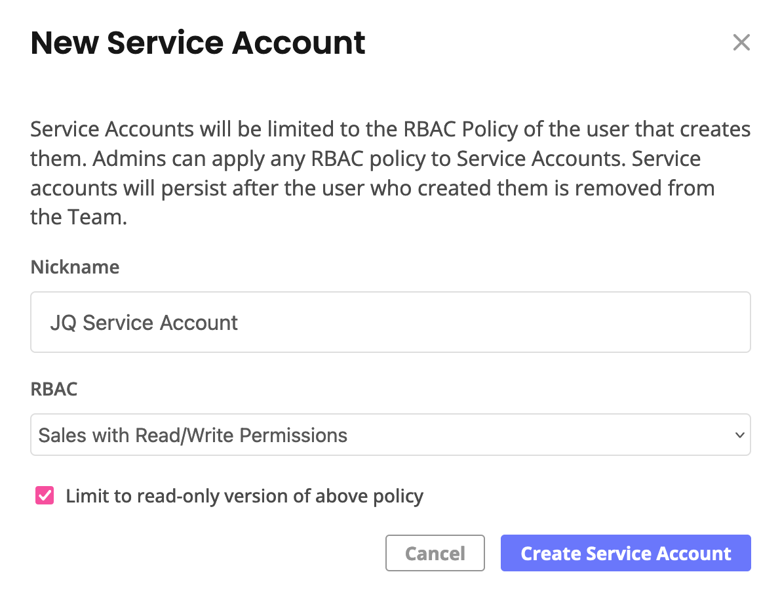Select the 'JQ Service Account' nickname input
This screenshot has height=593, width=780.
click(390, 322)
